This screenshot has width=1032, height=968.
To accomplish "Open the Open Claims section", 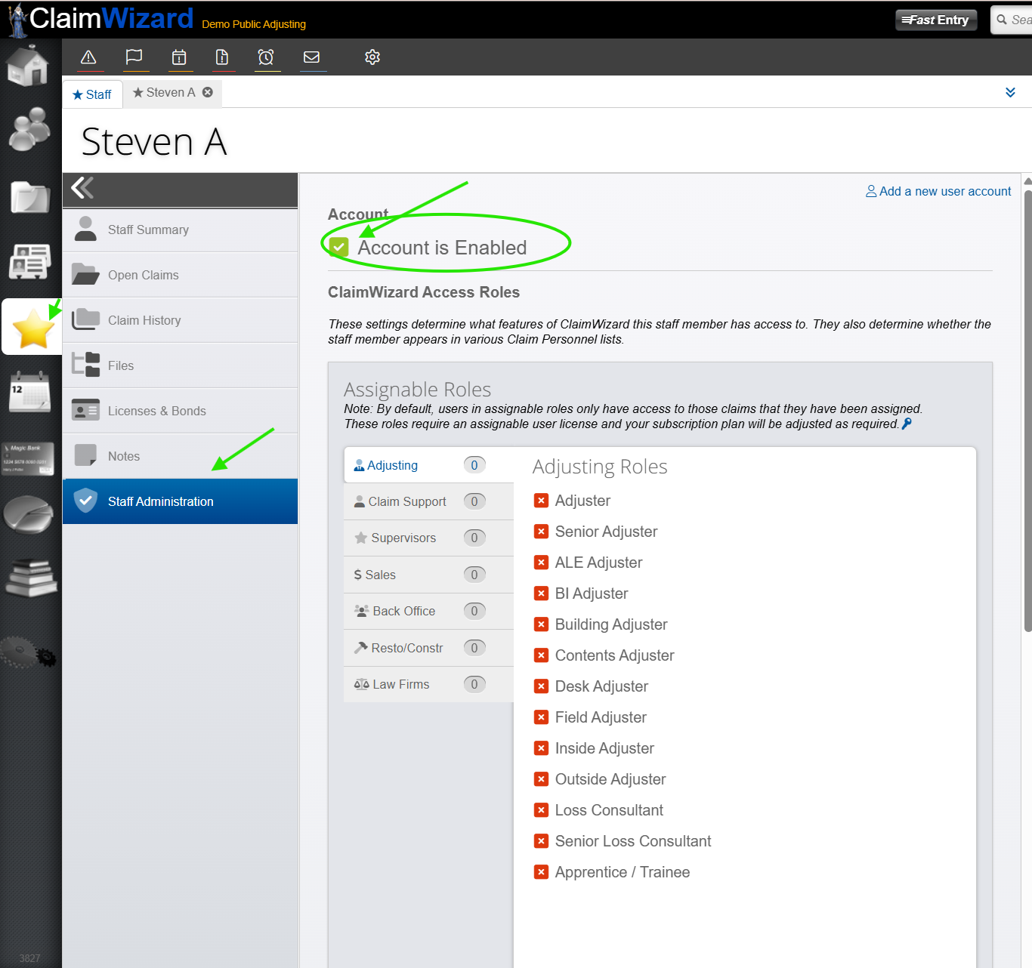I will [180, 275].
